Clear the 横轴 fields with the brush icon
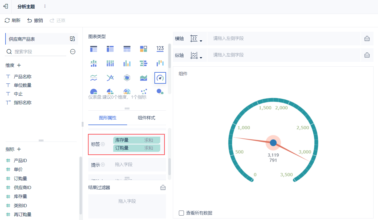Screen dimensions: 378x220 click(x=367, y=38)
